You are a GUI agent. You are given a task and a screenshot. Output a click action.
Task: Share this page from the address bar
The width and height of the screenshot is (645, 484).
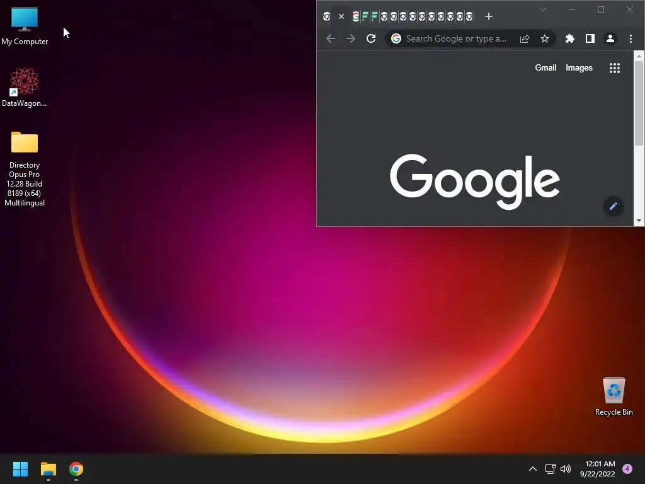click(525, 38)
